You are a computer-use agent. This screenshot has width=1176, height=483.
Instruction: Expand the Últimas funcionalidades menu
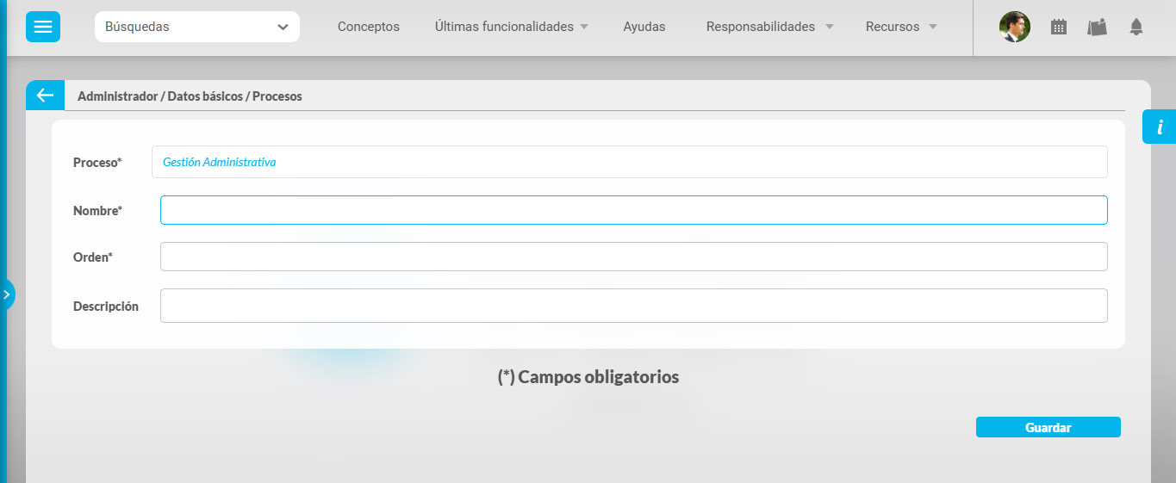coord(512,27)
